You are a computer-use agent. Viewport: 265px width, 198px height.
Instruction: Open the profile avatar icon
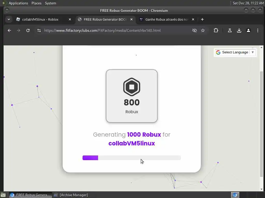(x=248, y=30)
